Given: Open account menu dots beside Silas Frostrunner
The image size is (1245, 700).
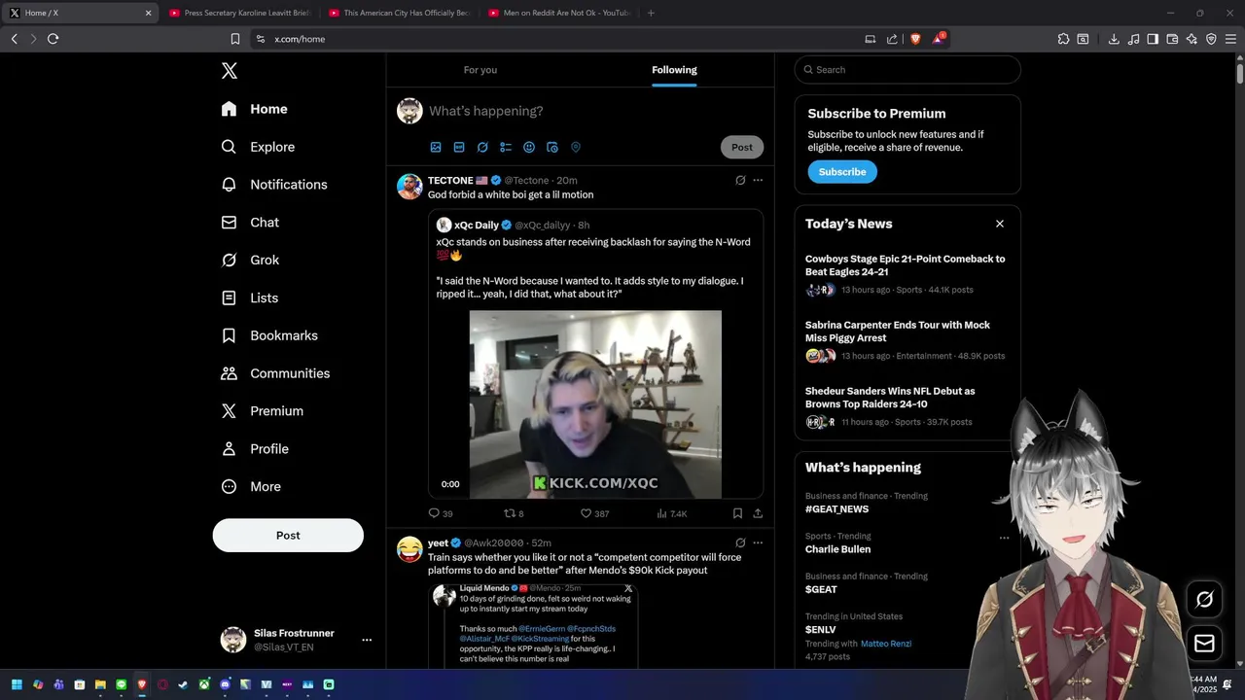Looking at the screenshot, I should [x=367, y=640].
